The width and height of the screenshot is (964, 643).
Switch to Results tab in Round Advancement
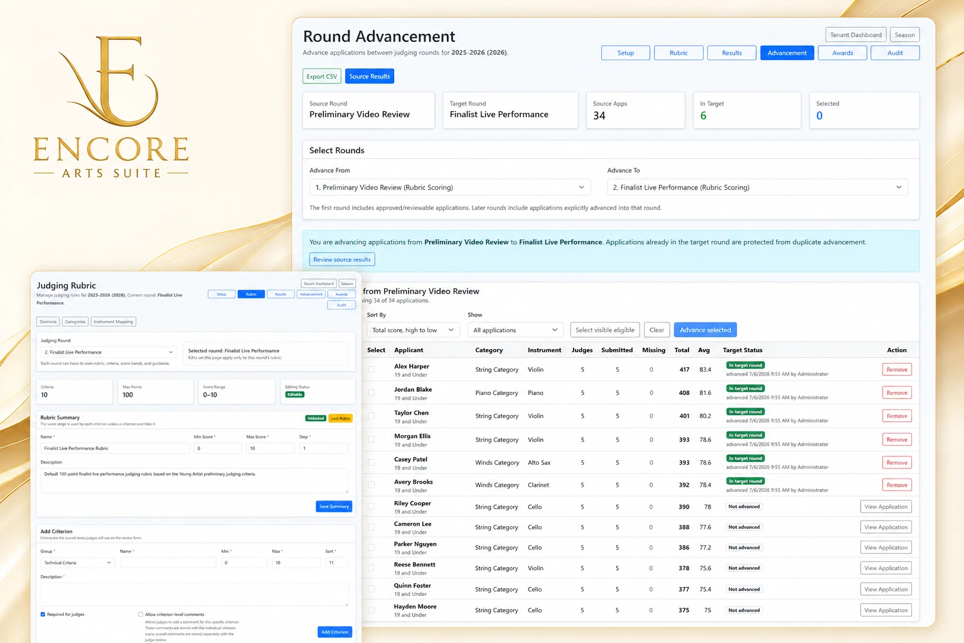(x=731, y=53)
